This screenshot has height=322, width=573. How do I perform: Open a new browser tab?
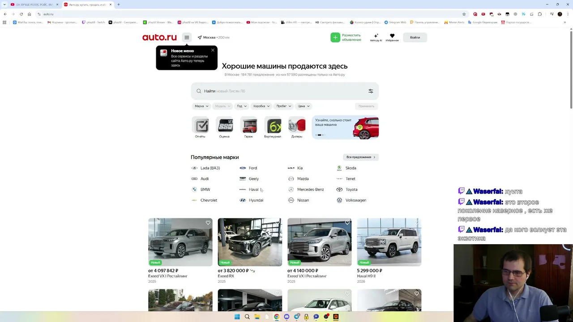tap(119, 4)
